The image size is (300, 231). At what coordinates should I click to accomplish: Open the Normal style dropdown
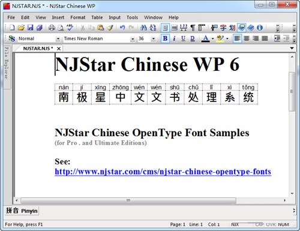coord(58,39)
